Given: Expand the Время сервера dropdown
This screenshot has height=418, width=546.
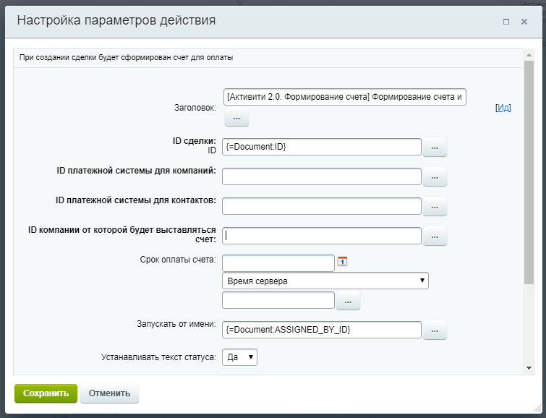Looking at the screenshot, I should coord(325,281).
